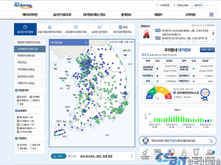
Task: Collapse the 기상정보 section arrow
Action: [x=16, y=138]
